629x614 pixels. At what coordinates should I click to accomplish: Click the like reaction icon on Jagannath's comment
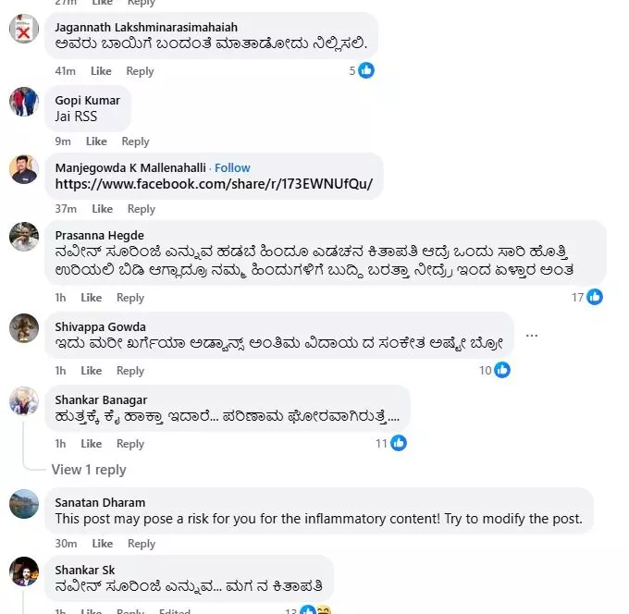click(x=366, y=70)
